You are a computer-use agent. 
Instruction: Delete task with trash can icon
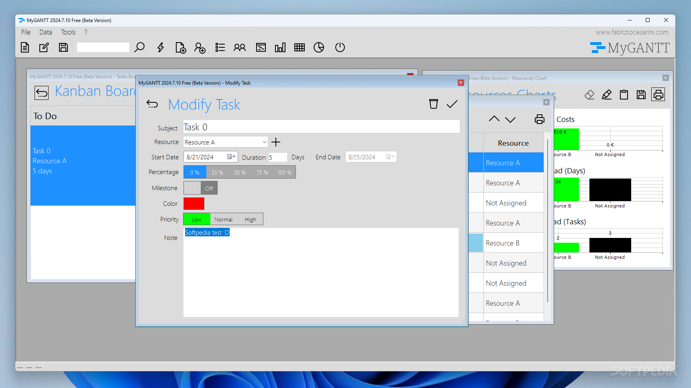click(x=434, y=104)
